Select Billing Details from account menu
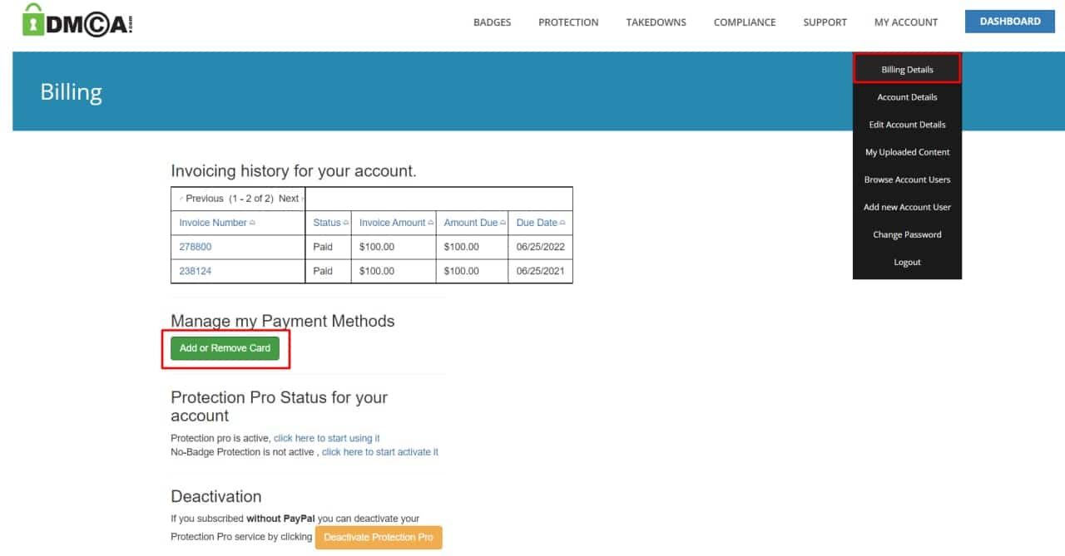Viewport: 1065px width, 556px height. [907, 70]
